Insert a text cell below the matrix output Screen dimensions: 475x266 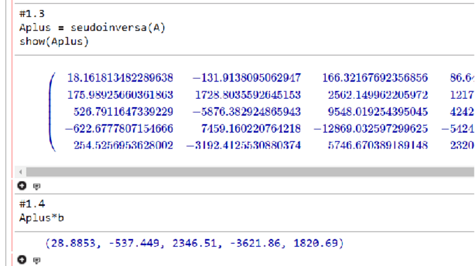[x=37, y=186]
